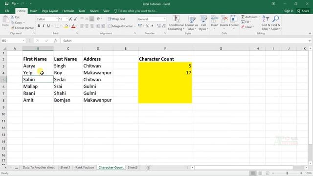The width and height of the screenshot is (313, 176).
Task: Toggle Underline formatting
Action: click(x=48, y=26)
